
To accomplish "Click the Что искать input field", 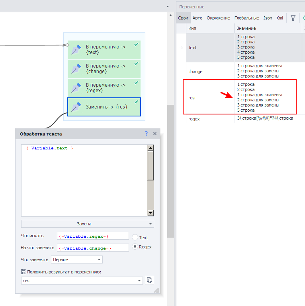I will point(93,236).
